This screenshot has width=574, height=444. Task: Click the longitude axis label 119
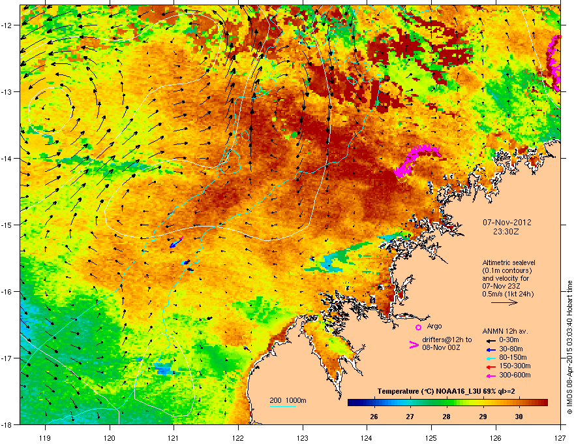point(45,438)
